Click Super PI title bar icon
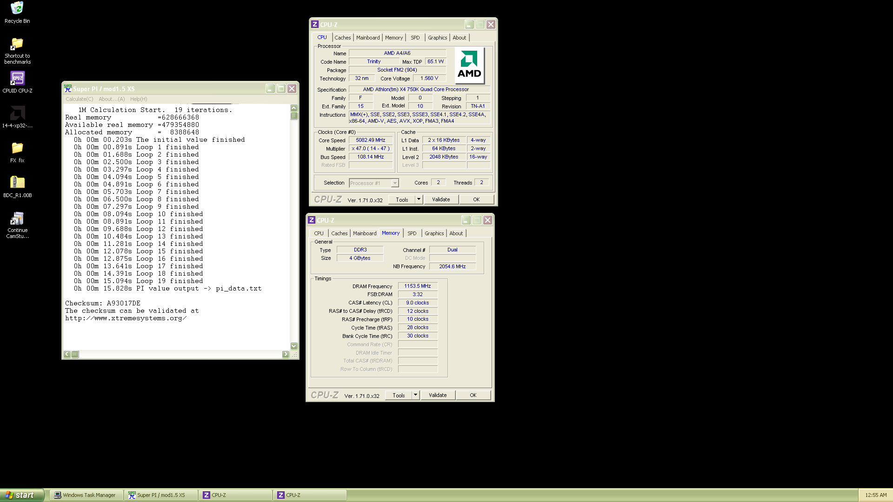893x502 pixels. coord(68,88)
